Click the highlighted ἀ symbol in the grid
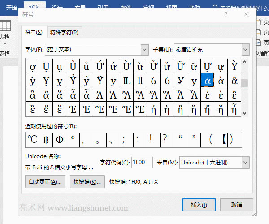 point(207,81)
